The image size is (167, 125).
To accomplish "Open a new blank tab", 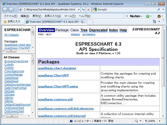I will pyautogui.click(x=90, y=22).
